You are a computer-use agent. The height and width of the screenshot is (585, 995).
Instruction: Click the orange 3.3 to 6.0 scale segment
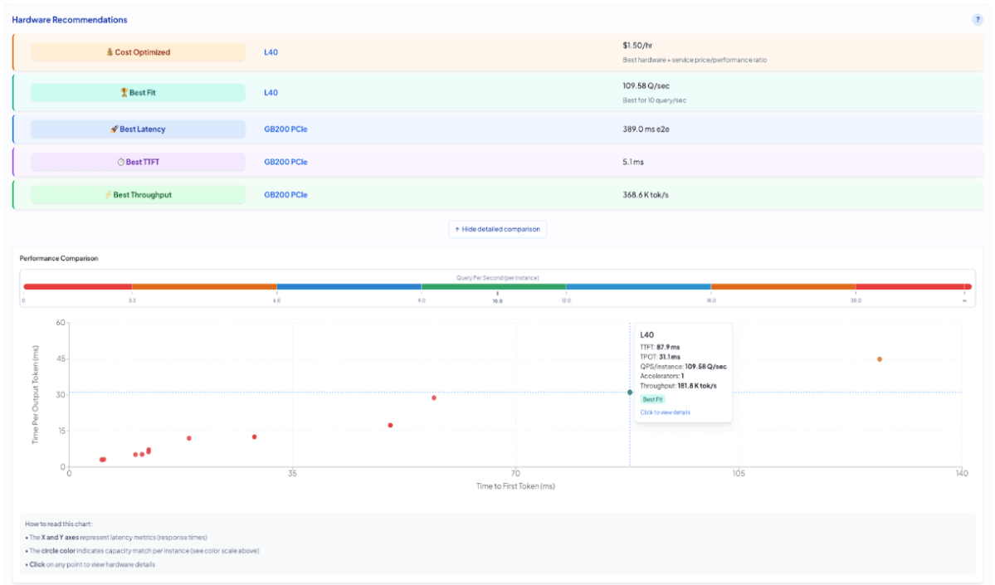[204, 287]
